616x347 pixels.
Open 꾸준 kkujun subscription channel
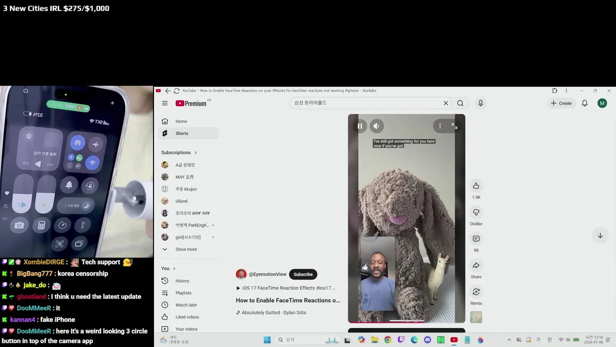coord(189,189)
